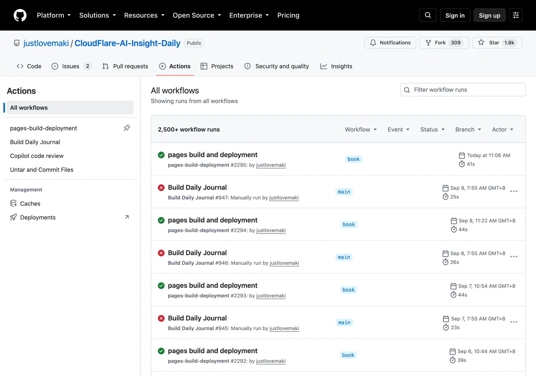Open justlovemaki profile on run #2293

pyautogui.click(x=271, y=296)
